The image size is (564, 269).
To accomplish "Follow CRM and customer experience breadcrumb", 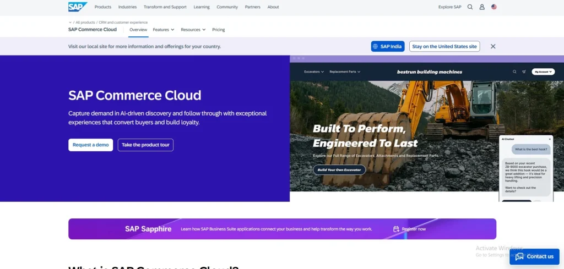I will point(123,22).
